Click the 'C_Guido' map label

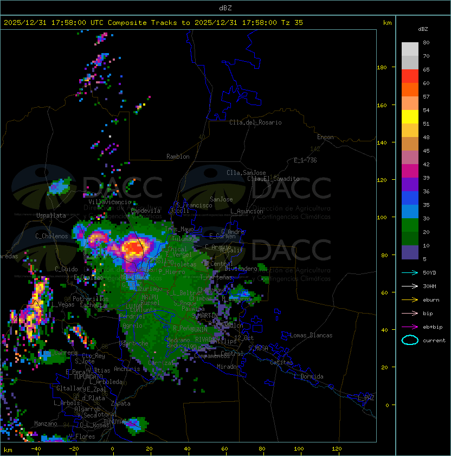point(66,269)
